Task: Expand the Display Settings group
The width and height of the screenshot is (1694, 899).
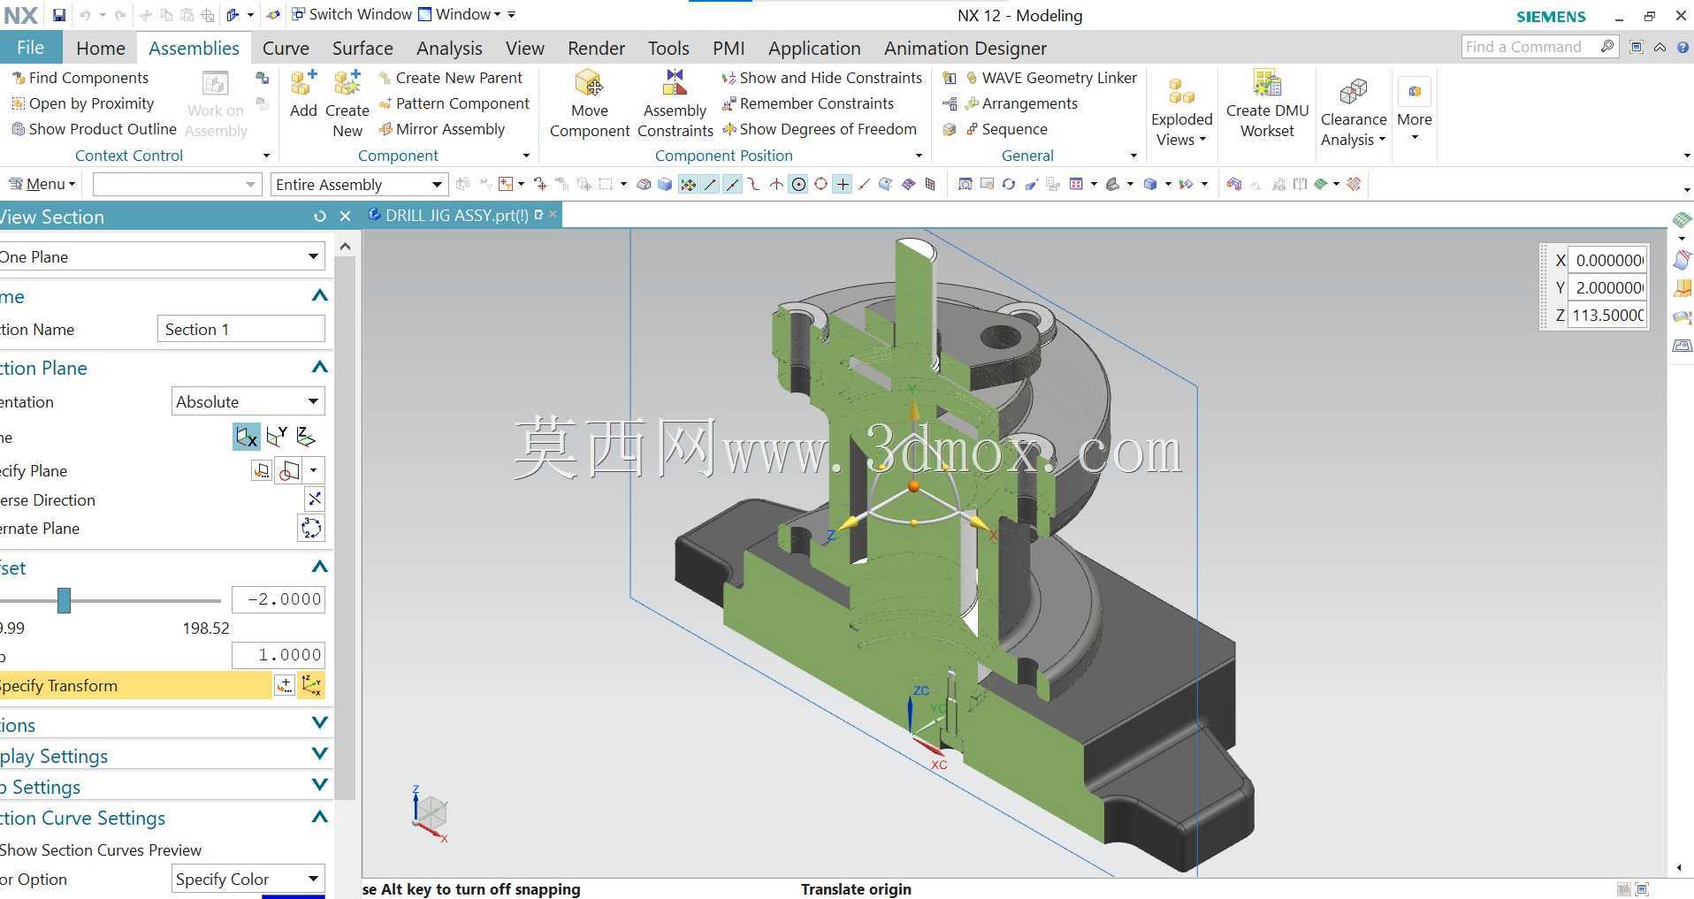Action: pyautogui.click(x=320, y=754)
